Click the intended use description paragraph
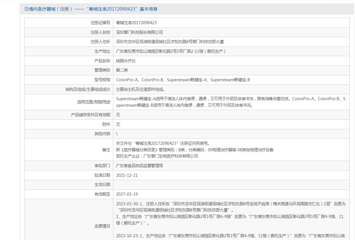Viewport: 355px width, 240px height. 231,102
